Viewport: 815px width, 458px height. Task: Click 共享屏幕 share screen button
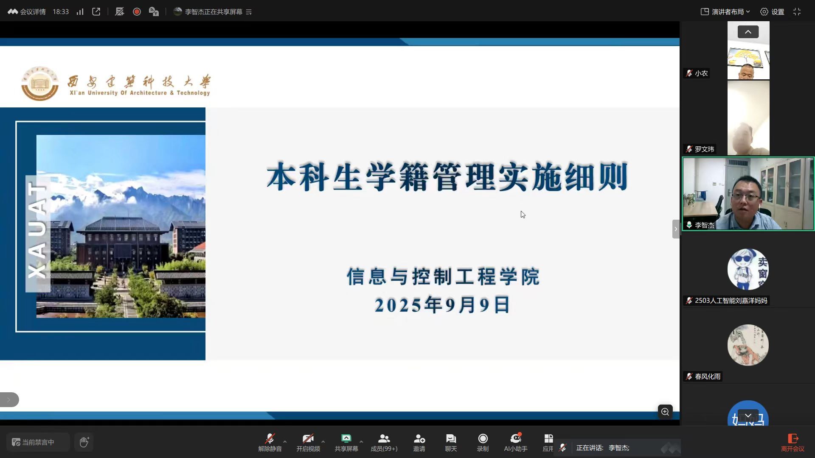click(x=346, y=442)
